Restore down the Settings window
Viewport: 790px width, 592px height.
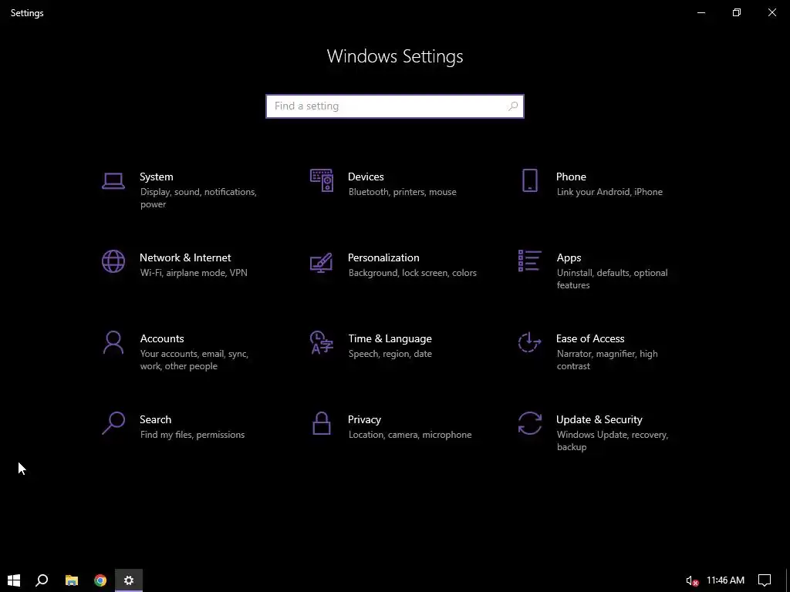pyautogui.click(x=737, y=12)
